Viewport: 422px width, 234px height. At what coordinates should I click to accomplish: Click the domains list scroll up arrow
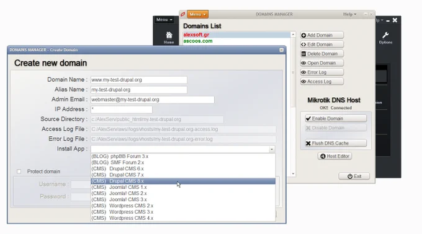(x=293, y=34)
